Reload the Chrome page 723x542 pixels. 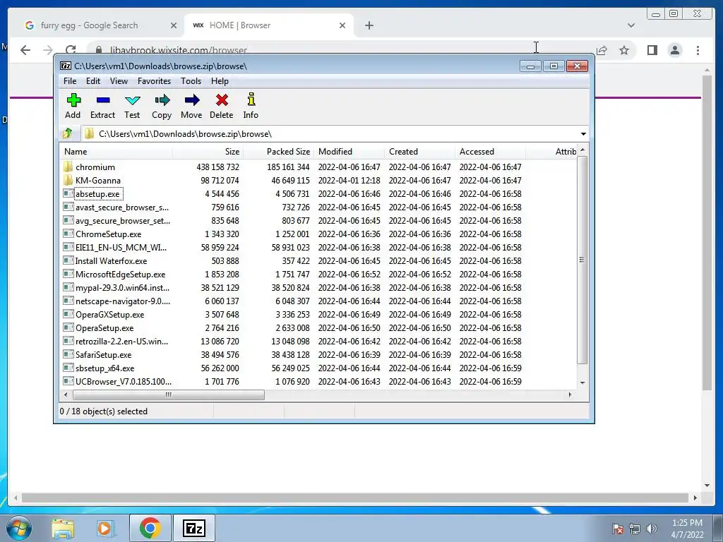point(71,50)
